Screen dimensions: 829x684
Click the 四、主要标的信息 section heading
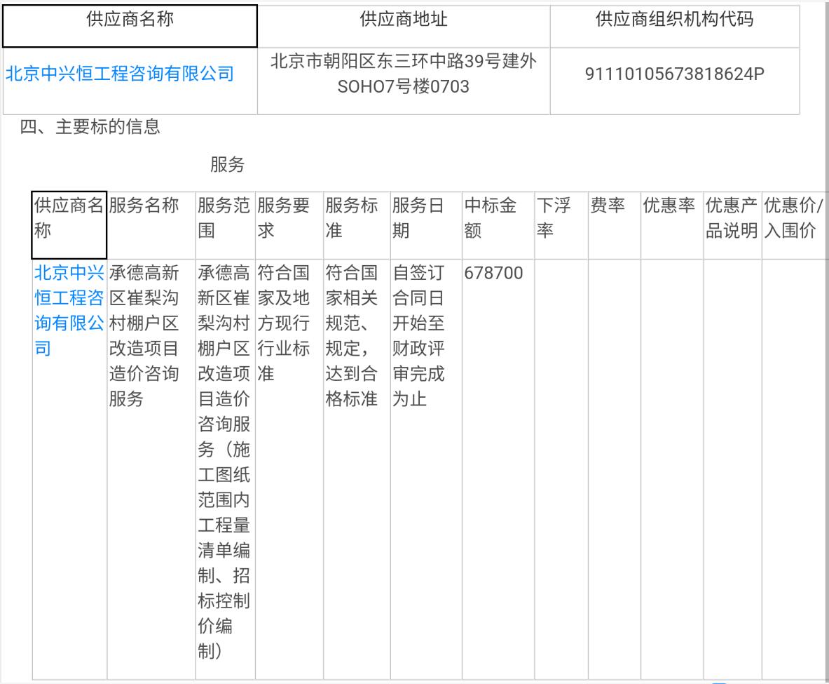[x=90, y=127]
